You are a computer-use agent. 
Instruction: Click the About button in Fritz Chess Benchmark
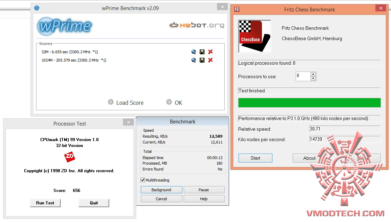click(309, 158)
